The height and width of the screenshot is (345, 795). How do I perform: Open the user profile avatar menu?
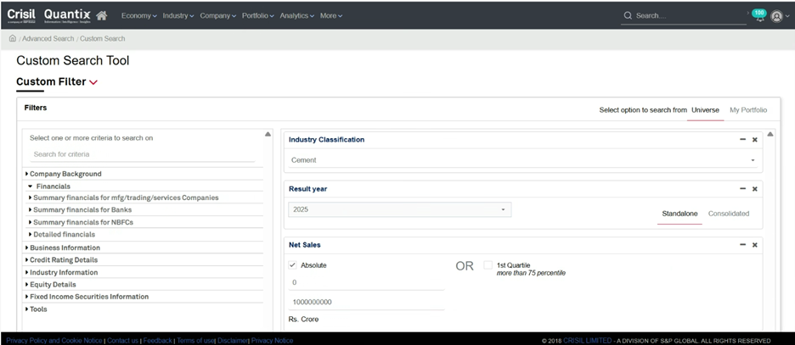[x=776, y=16]
